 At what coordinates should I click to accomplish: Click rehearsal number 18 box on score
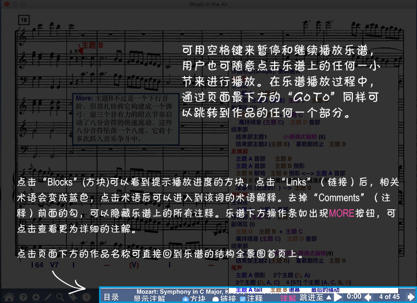(x=24, y=20)
